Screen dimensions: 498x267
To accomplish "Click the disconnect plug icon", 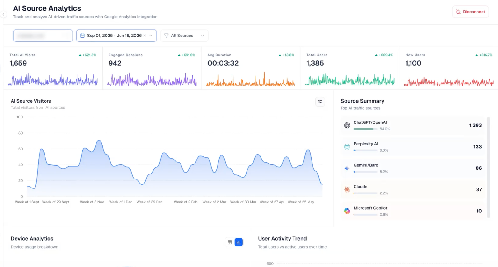I will (x=458, y=12).
